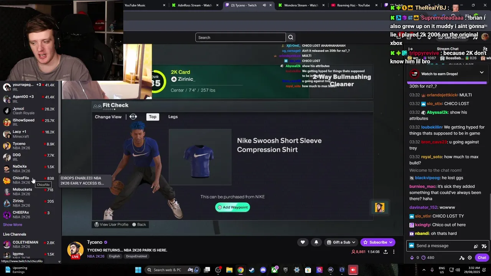Click the sidebar scrollbar down arrow
Screen dimensions: 491x276
point(59,262)
